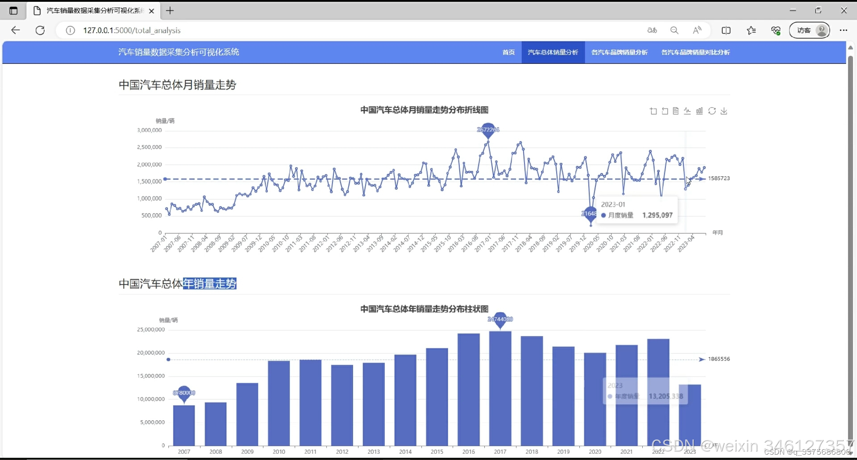Go to 首页 from the navigation bar

click(x=508, y=52)
